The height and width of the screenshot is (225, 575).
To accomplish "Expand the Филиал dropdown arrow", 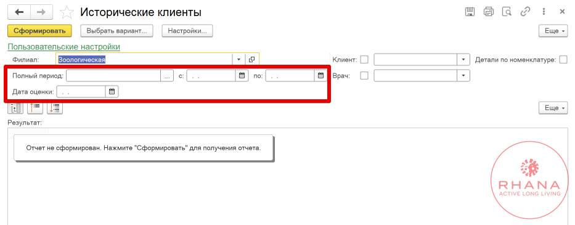I will point(239,59).
